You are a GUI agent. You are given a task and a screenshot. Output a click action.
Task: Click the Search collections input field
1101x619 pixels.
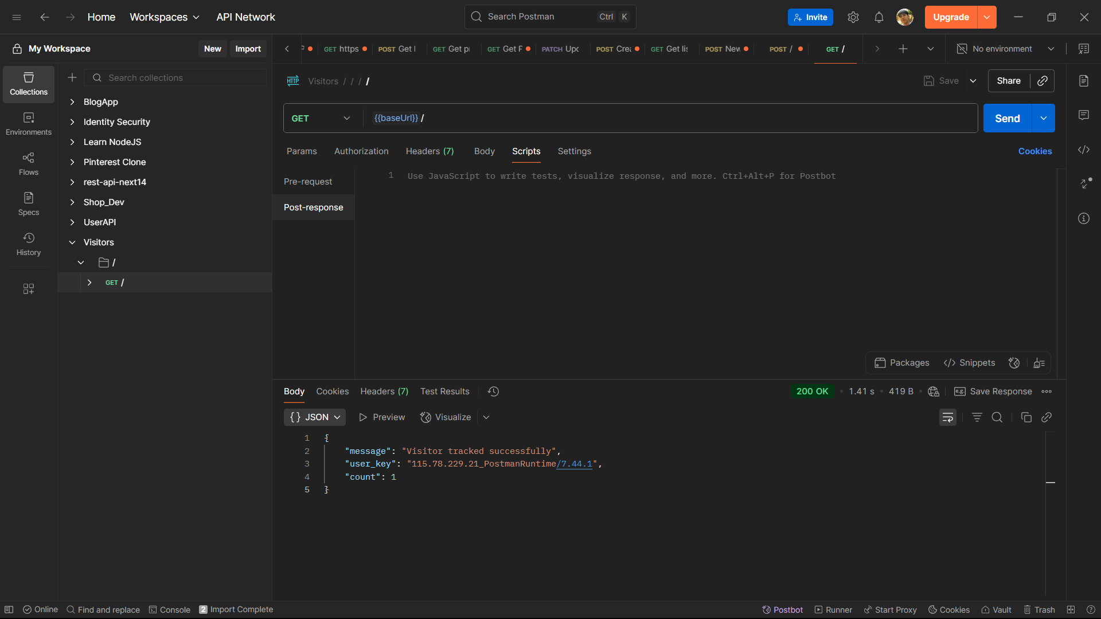[175, 77]
